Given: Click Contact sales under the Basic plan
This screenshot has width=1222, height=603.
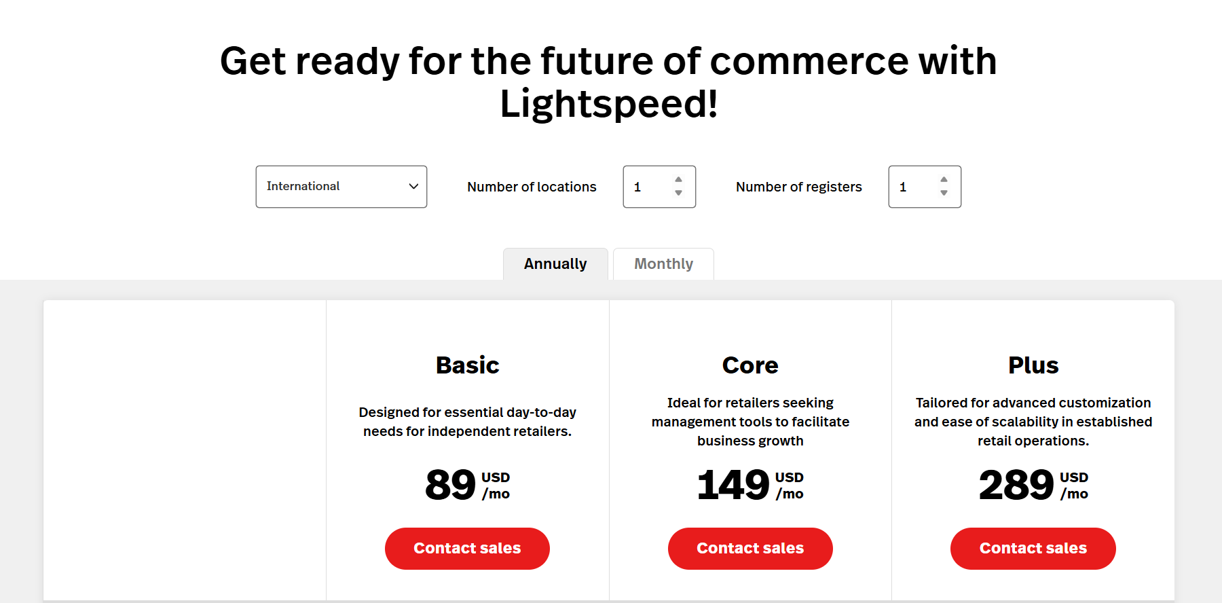Looking at the screenshot, I should click(467, 548).
